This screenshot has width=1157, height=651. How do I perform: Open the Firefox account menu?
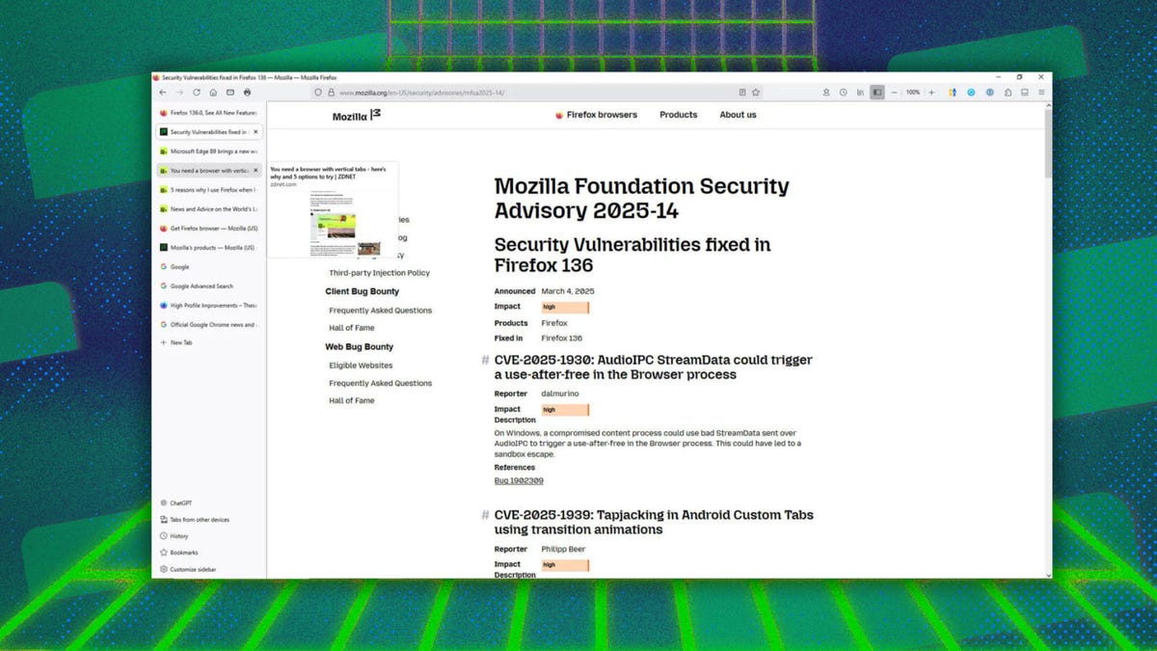click(x=826, y=93)
